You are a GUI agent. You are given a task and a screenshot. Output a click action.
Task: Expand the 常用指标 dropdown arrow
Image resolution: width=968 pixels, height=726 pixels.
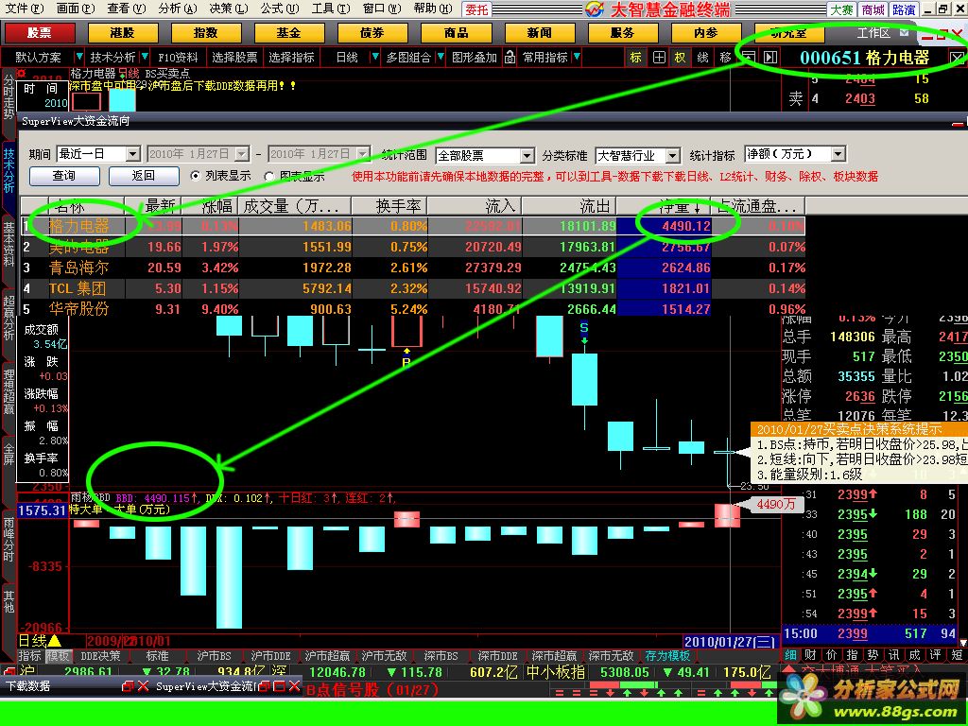coord(576,58)
